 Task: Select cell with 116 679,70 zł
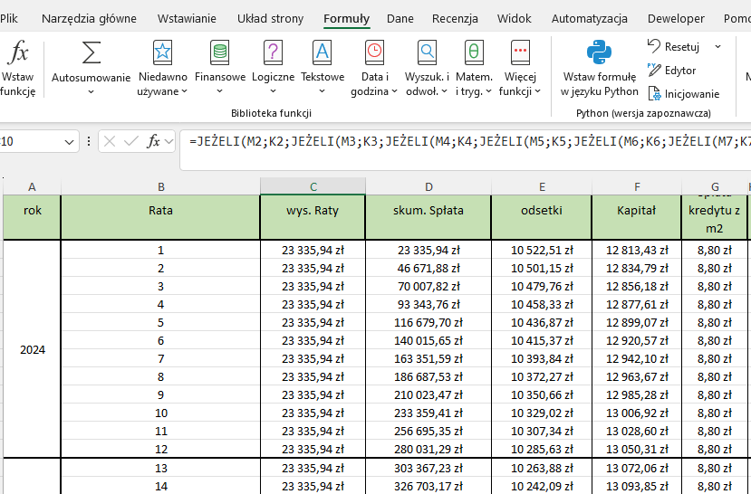[x=428, y=323]
